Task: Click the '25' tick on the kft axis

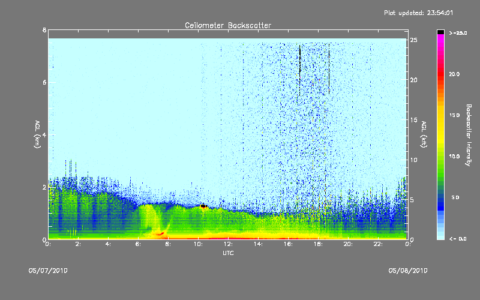Action: (x=413, y=40)
